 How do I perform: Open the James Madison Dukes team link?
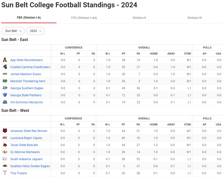point(25,74)
